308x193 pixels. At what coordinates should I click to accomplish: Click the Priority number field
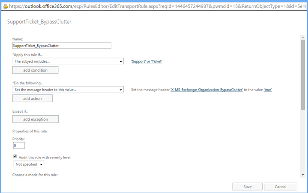coord(18,146)
